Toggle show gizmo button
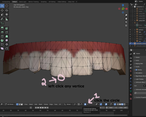 (x=101, y=104)
